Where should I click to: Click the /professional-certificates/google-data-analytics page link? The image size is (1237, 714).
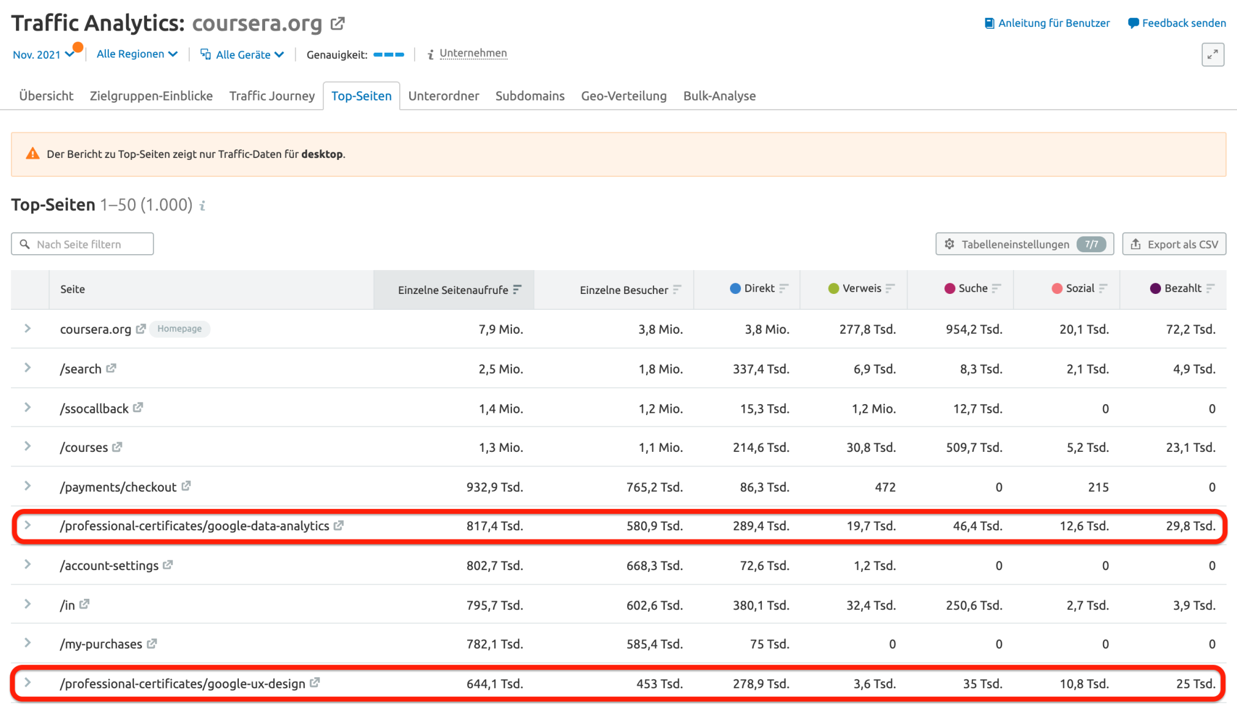tap(195, 526)
